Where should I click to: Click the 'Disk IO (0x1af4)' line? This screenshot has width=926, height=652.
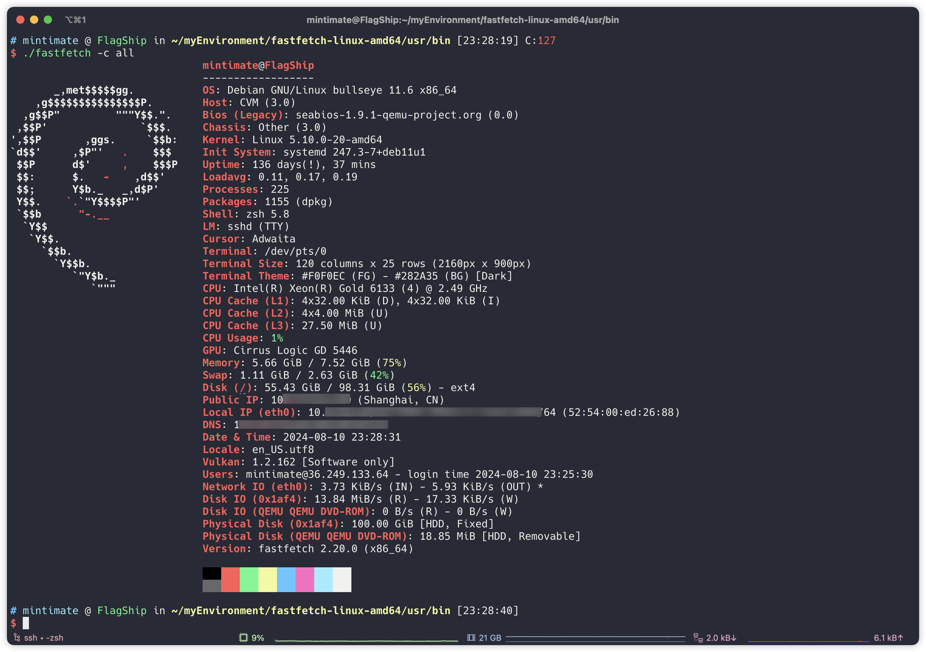point(361,499)
